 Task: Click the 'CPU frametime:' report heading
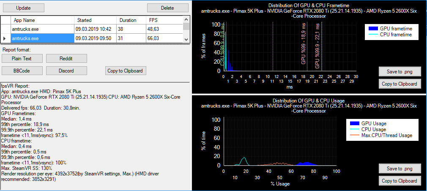pos(16,141)
